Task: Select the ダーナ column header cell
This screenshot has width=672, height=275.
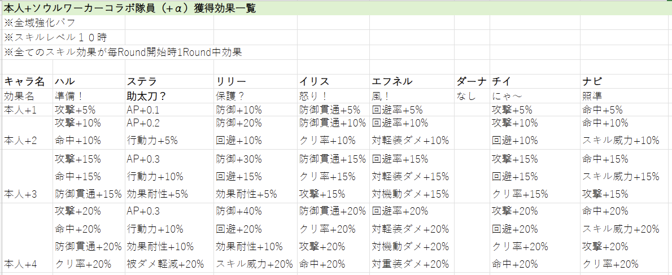Action: click(471, 82)
